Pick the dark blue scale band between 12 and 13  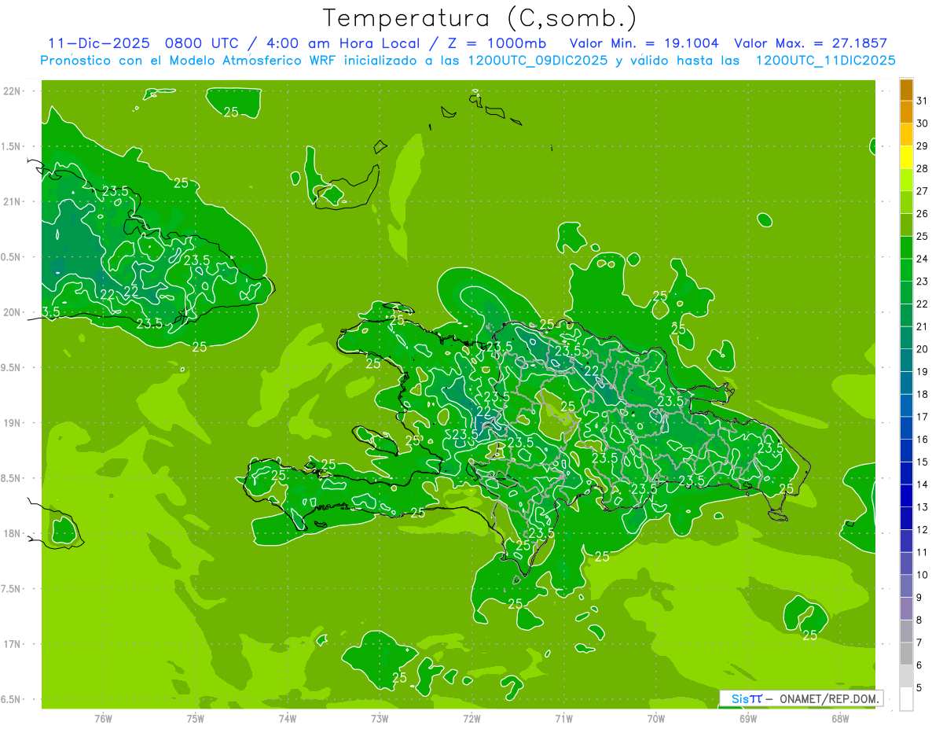pos(906,518)
